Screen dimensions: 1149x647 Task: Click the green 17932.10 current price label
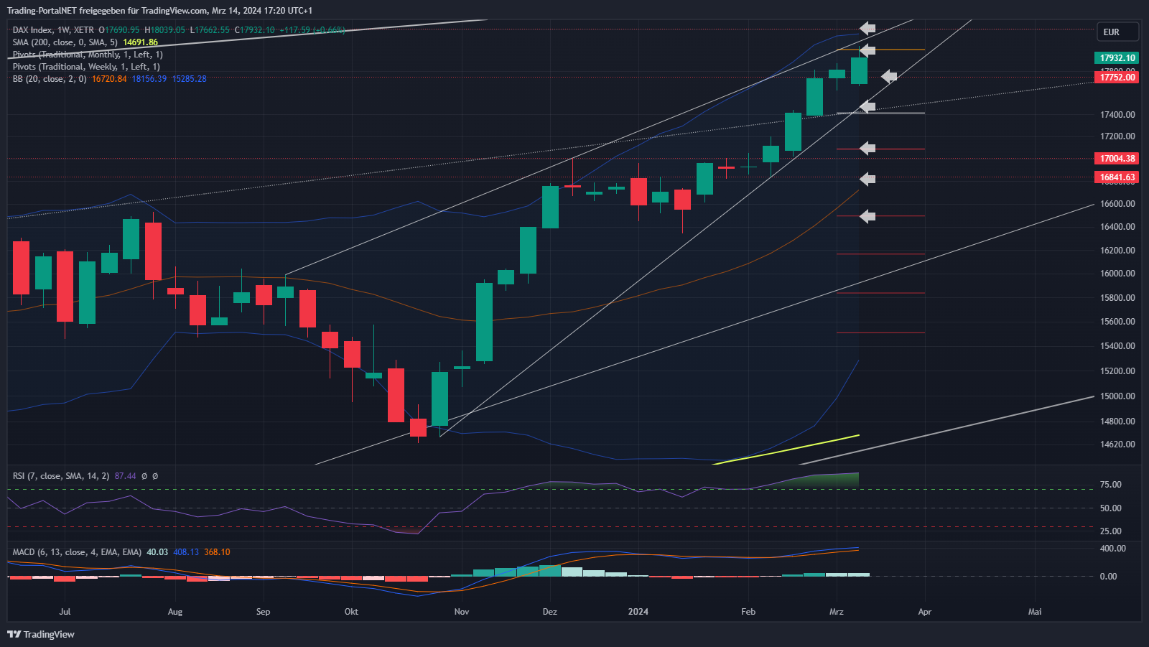click(1117, 58)
